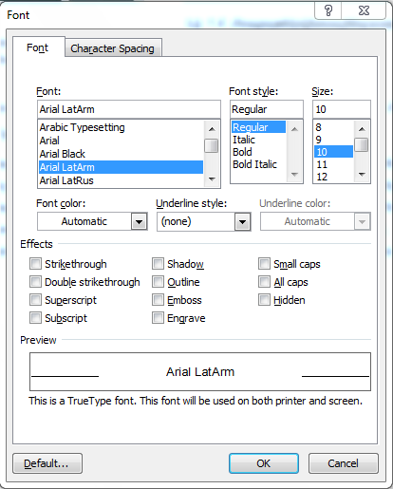The width and height of the screenshot is (393, 489).
Task: Select Bold Italic font style
Action: coord(258,164)
